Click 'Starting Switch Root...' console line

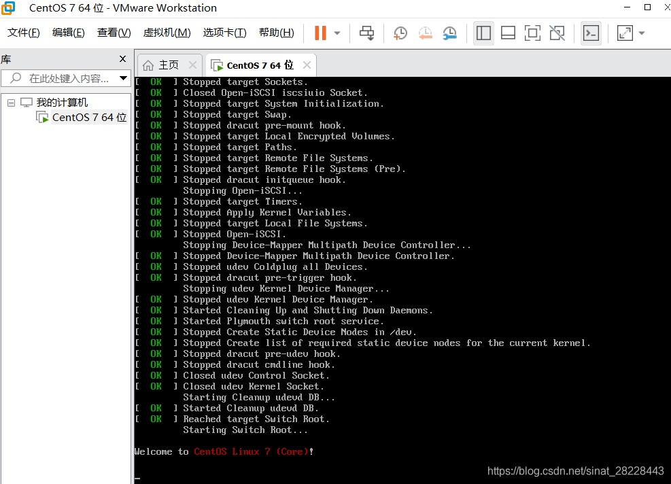click(x=245, y=430)
